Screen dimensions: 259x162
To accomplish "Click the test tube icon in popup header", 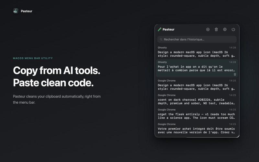I will [160, 29].
